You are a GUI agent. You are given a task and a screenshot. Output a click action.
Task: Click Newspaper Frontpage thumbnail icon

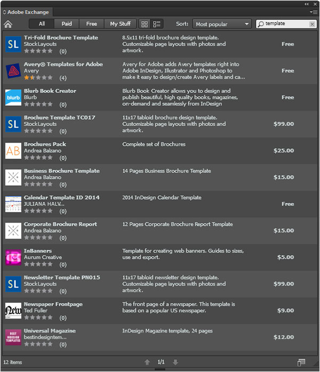pyautogui.click(x=13, y=310)
